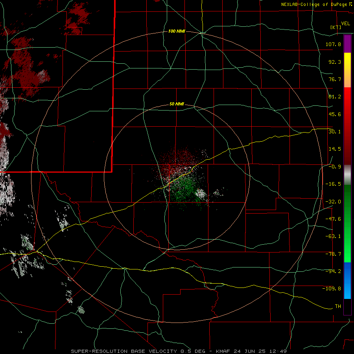The width and height of the screenshot is (354, 354).
Task: Click the -94.2 velocity scale value
Action: [333, 271]
